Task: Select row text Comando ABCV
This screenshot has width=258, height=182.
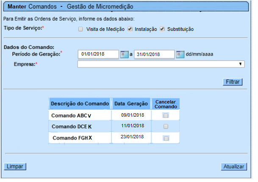Action: [71, 116]
